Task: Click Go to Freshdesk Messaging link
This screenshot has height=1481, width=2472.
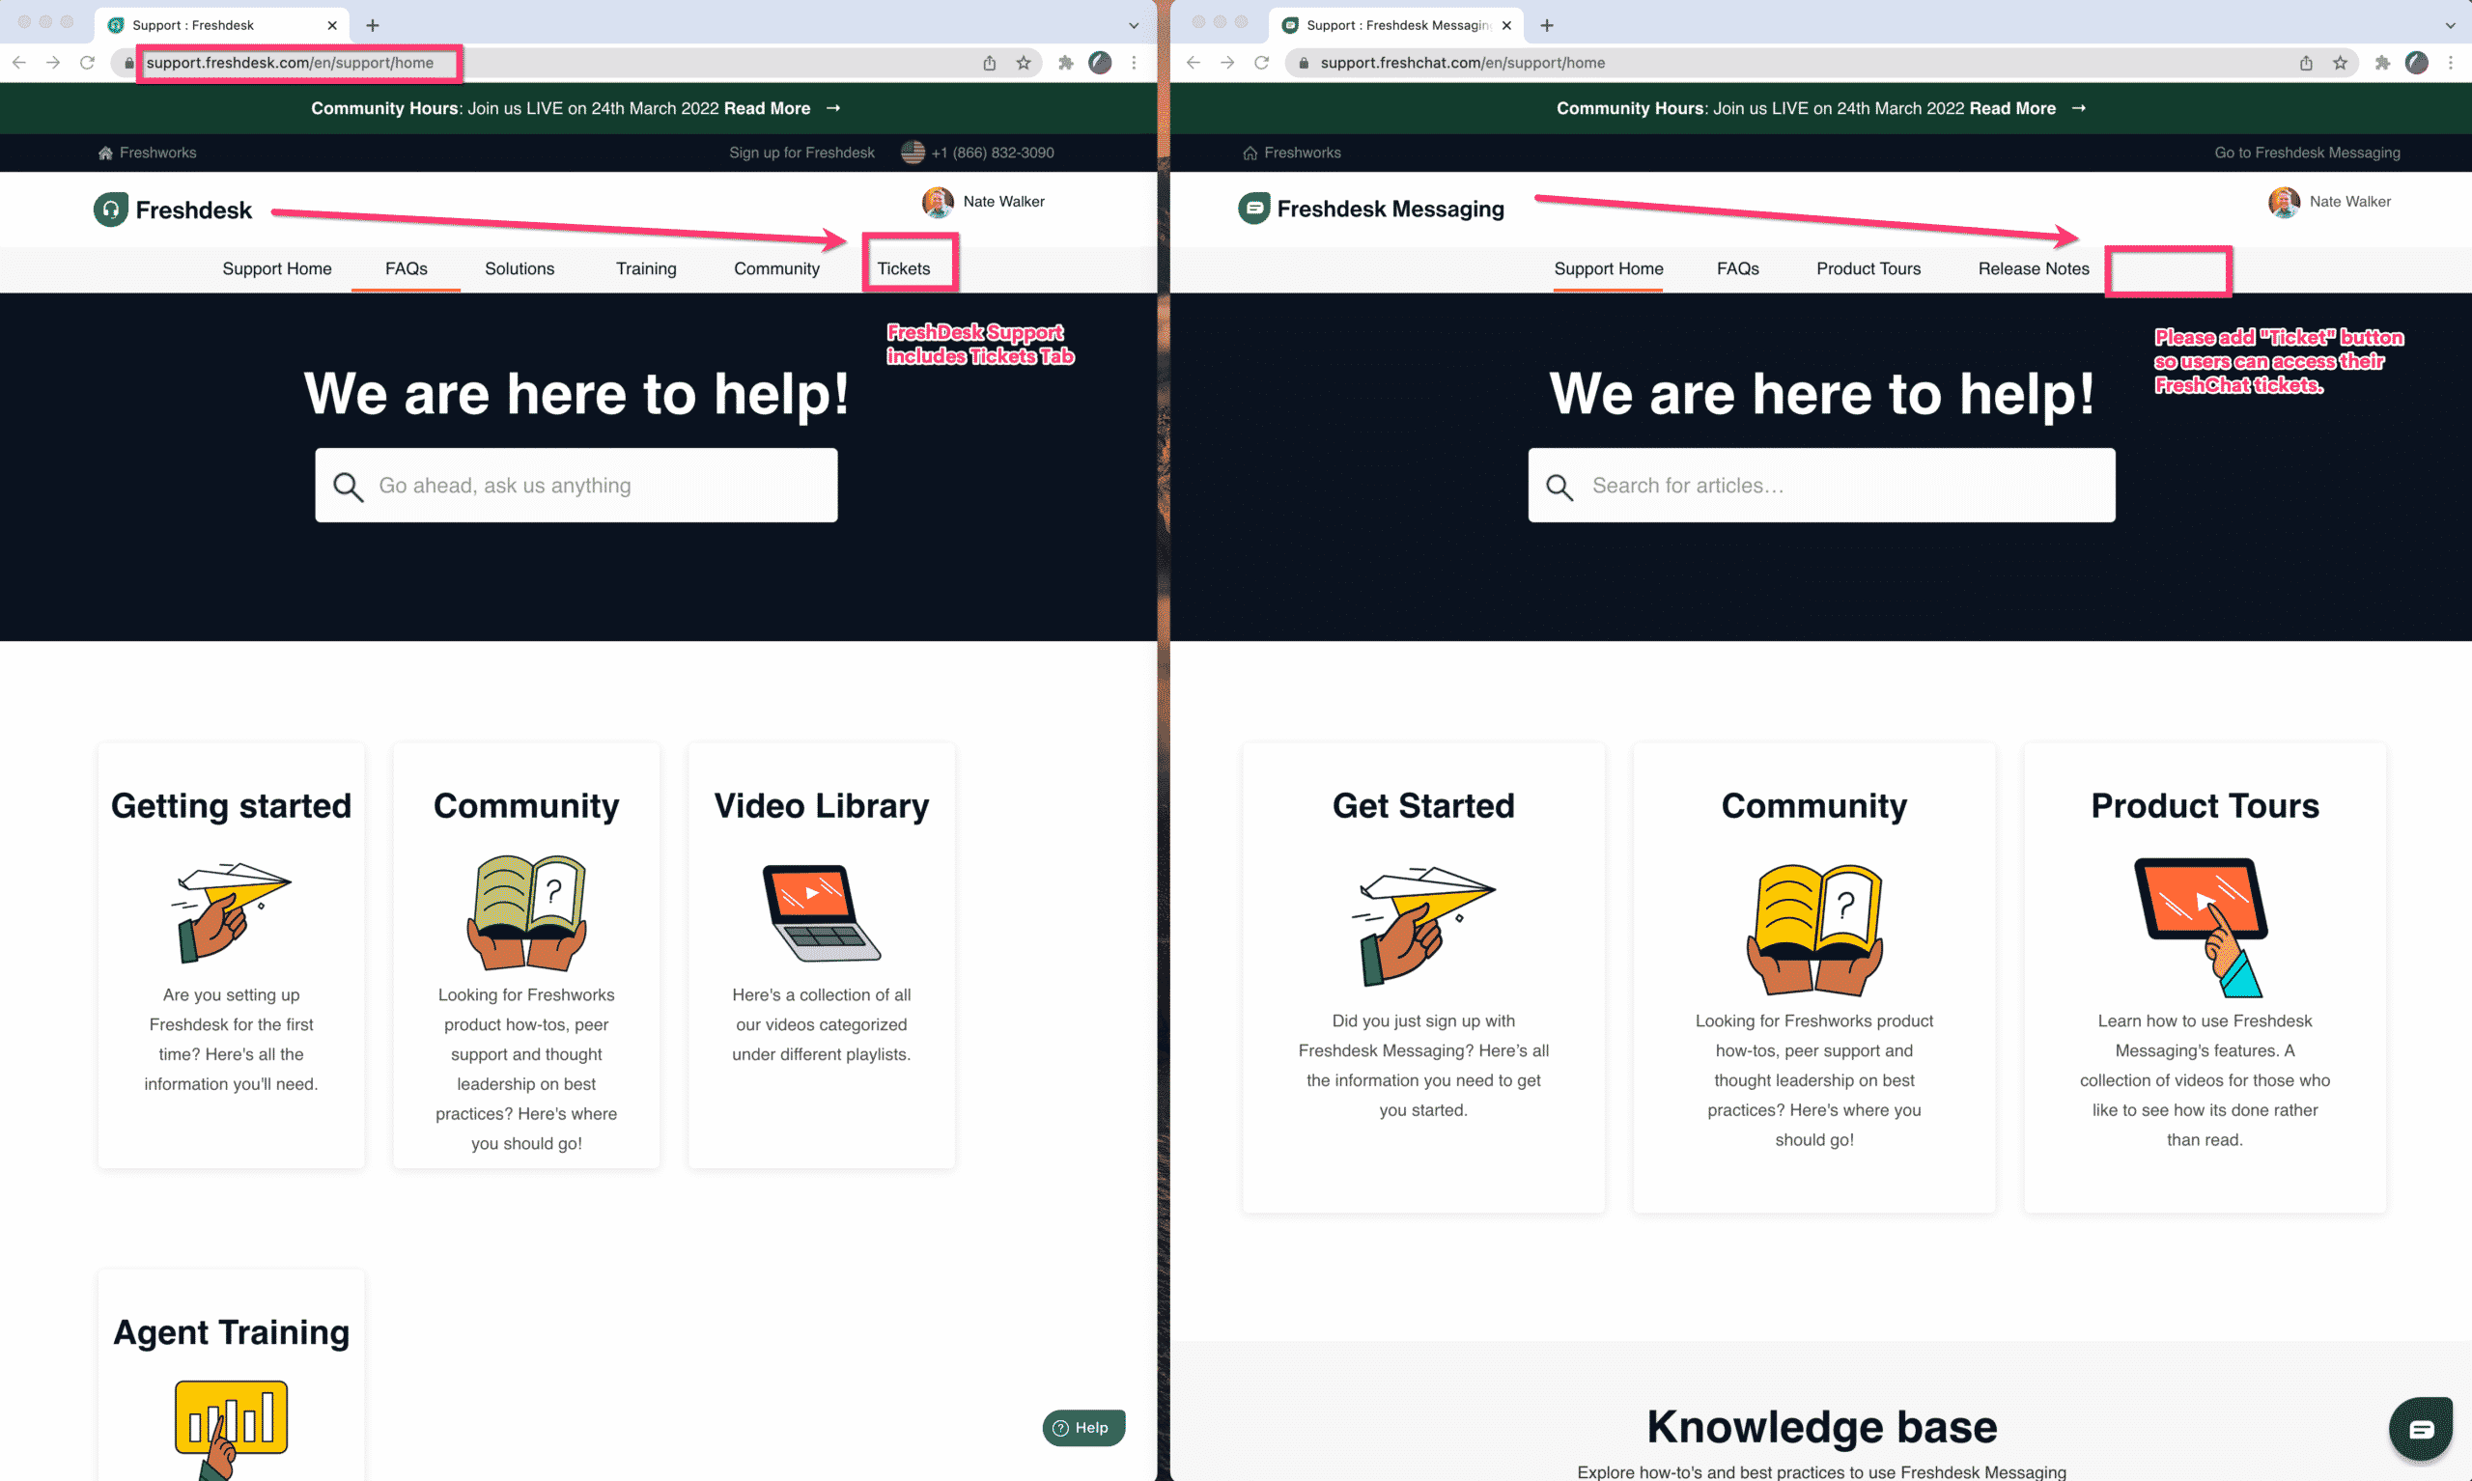Action: pos(2306,153)
